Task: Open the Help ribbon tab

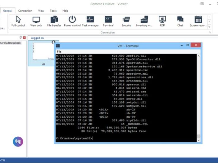Action: point(65,11)
